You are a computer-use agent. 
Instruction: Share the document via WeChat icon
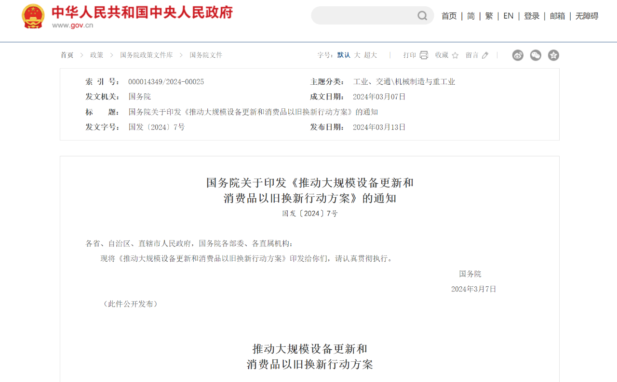(x=536, y=55)
